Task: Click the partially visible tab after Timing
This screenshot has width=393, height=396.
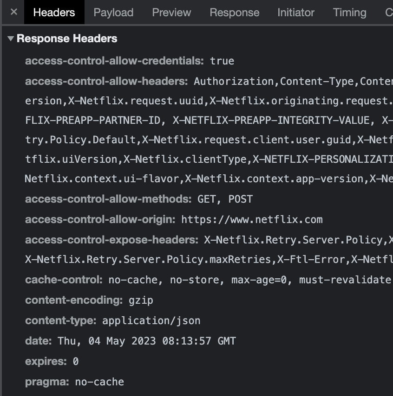Action: [x=389, y=13]
